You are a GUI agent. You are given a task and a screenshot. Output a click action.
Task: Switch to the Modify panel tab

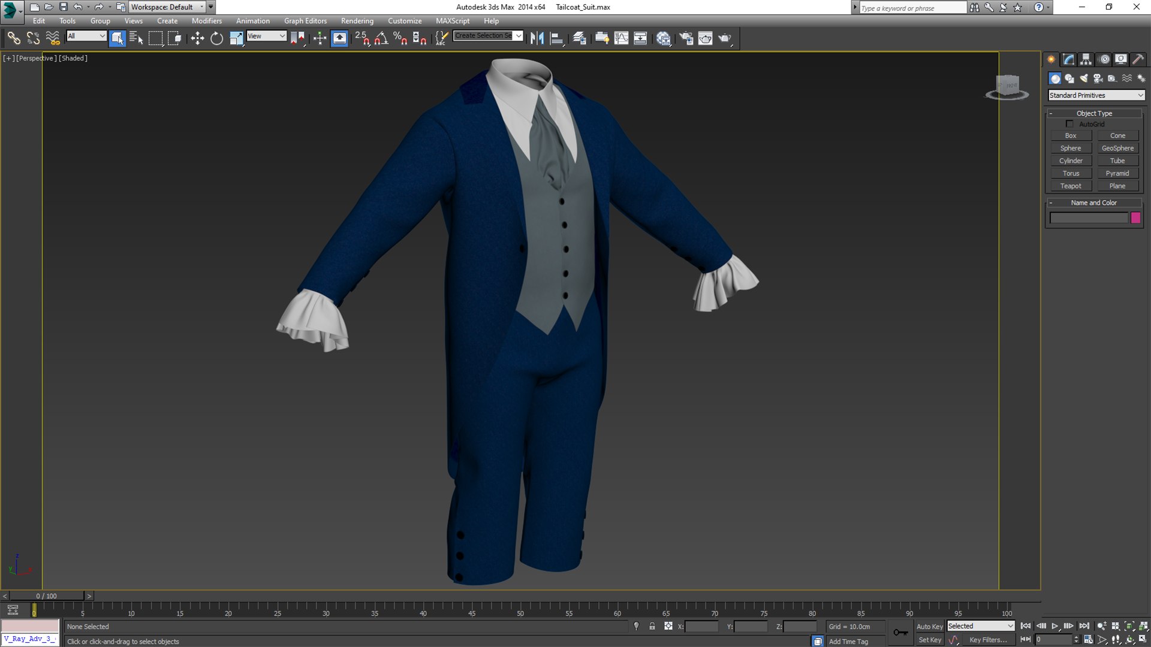click(1068, 59)
